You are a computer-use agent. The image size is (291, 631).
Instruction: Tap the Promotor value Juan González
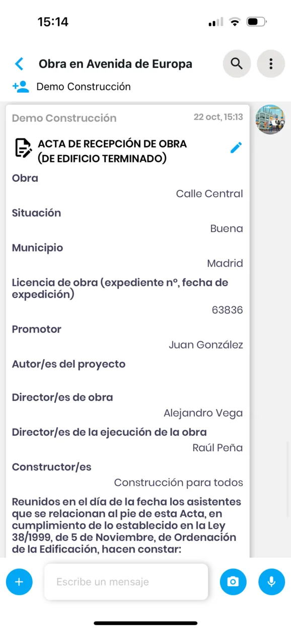[205, 344]
